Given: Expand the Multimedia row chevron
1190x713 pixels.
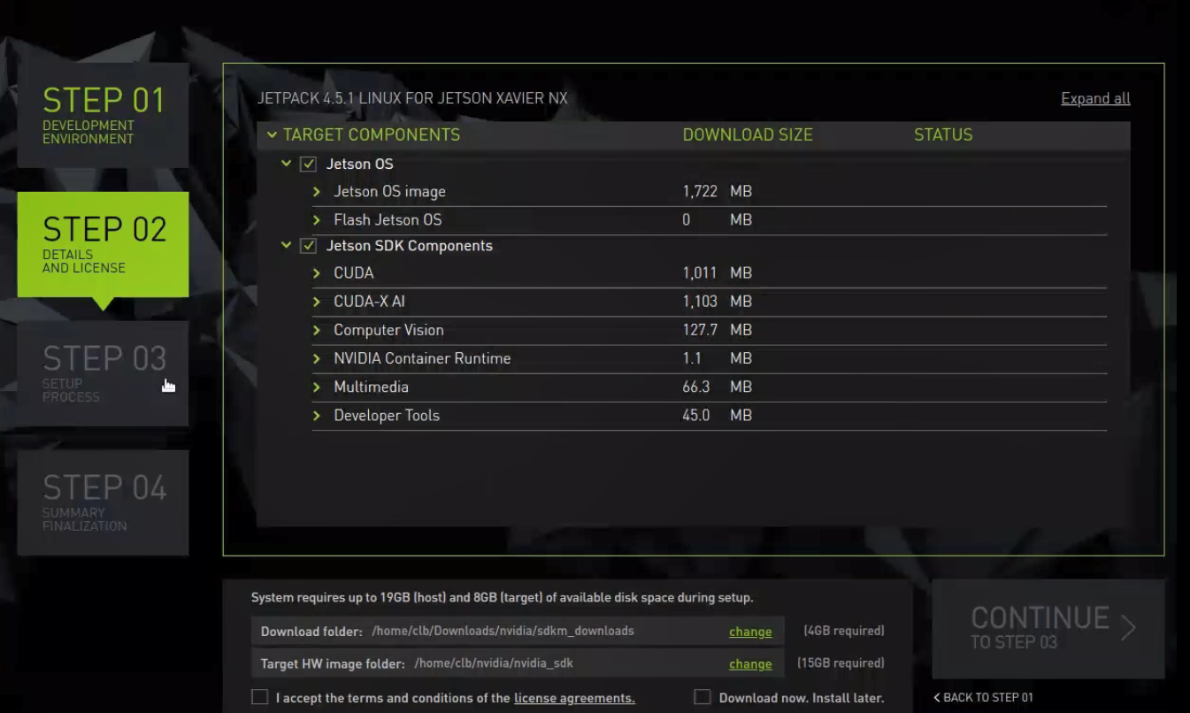Looking at the screenshot, I should 317,387.
